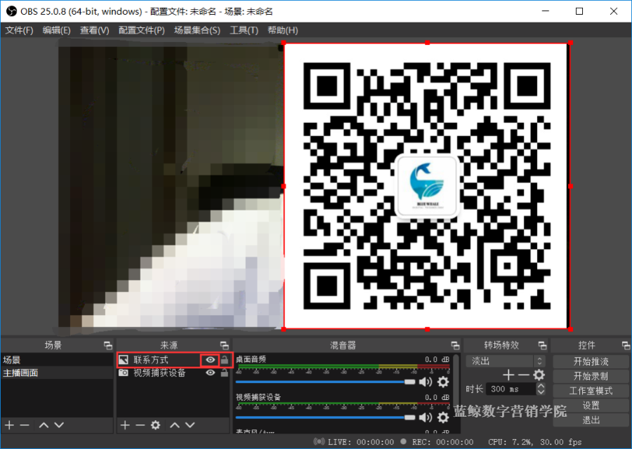Screen dimensions: 632x449
Task: Decrease 时长 duration with down arrow
Action: 541,391
